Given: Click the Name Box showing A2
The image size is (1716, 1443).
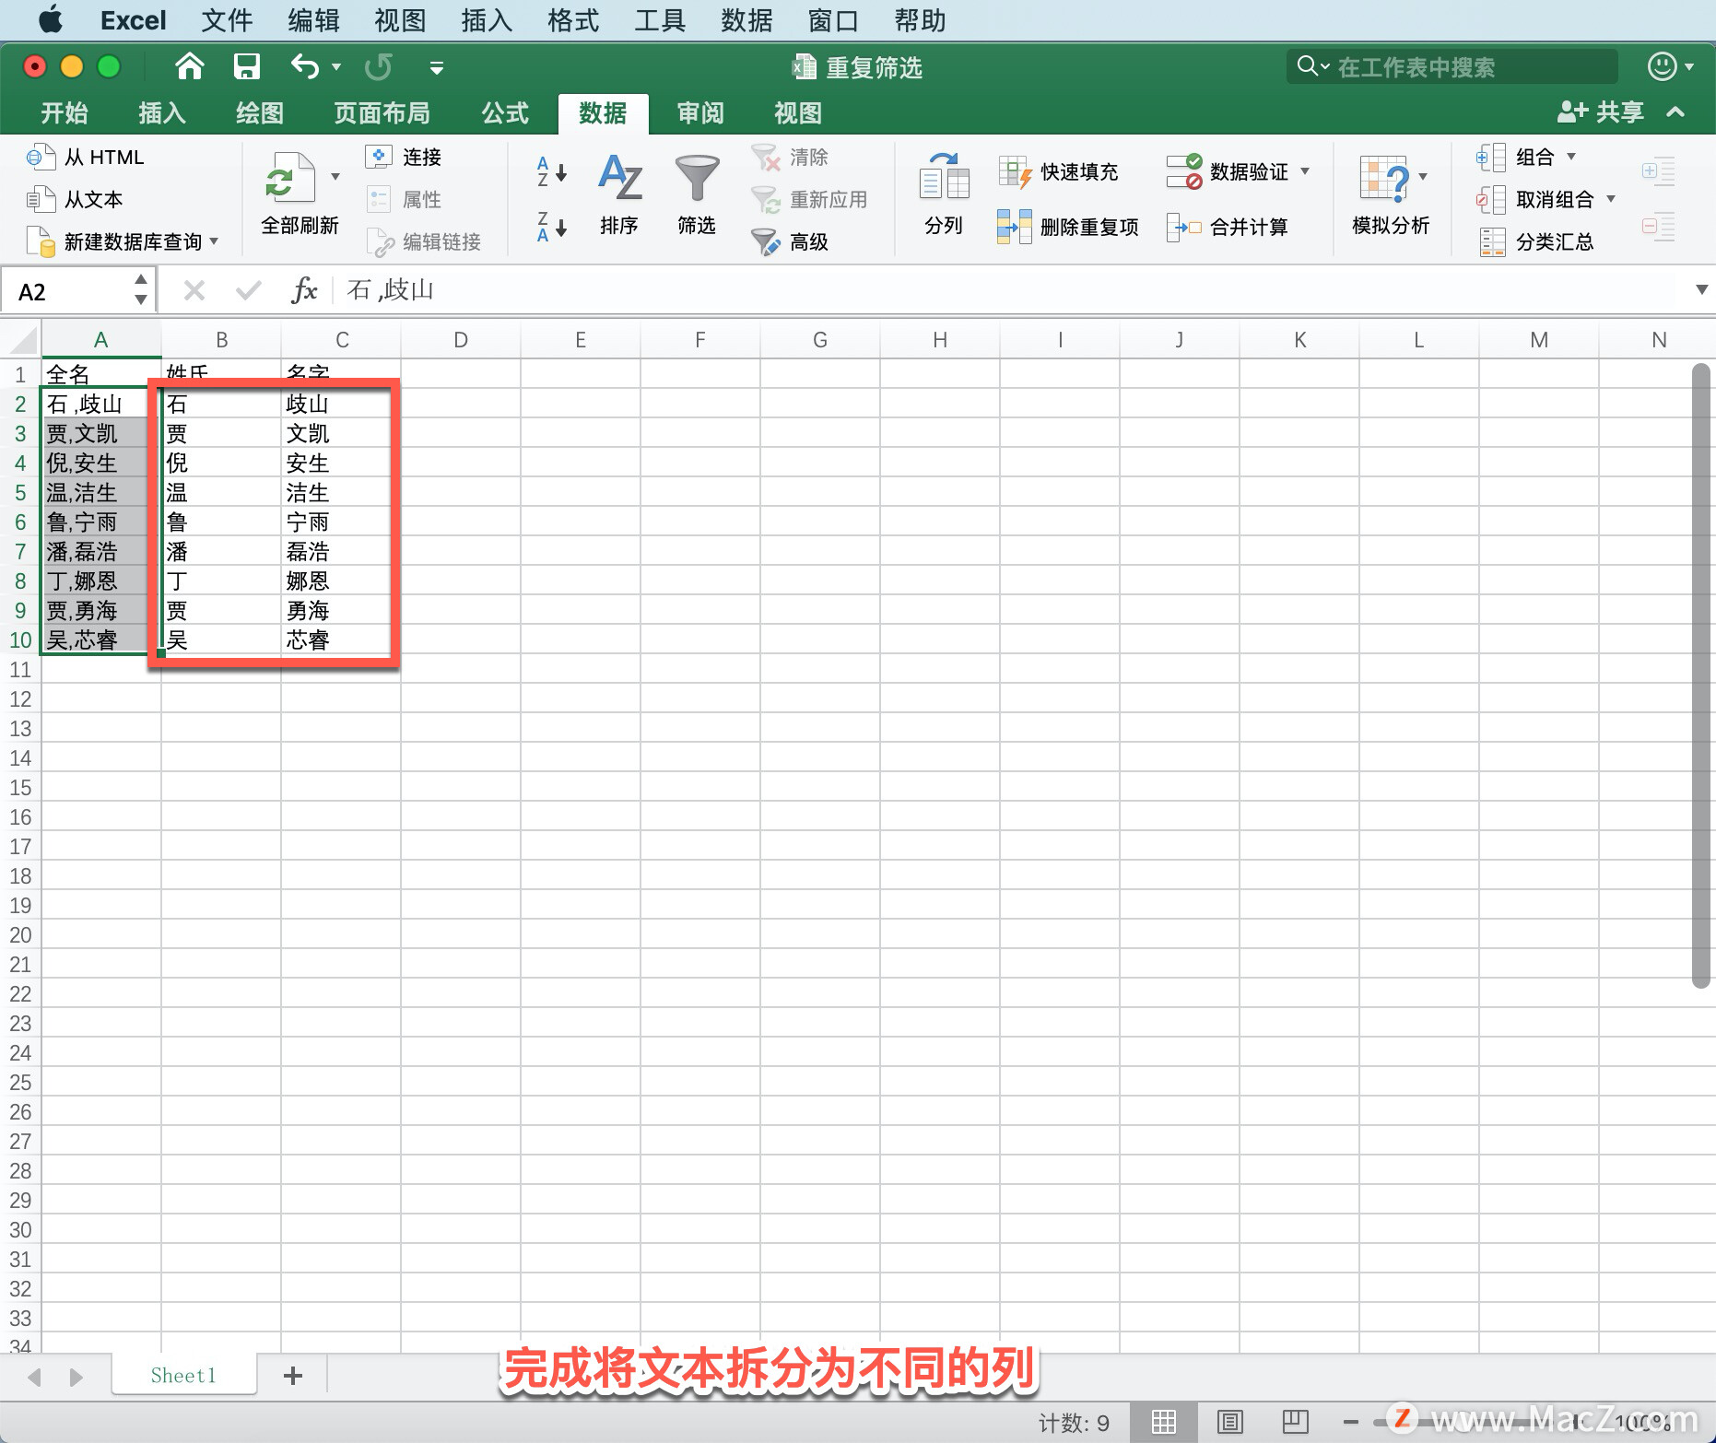Looking at the screenshot, I should [x=77, y=292].
